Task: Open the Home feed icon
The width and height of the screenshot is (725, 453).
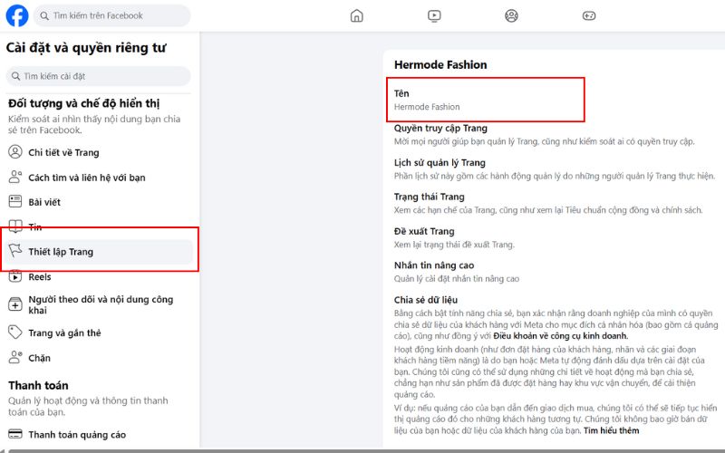Action: click(x=356, y=15)
